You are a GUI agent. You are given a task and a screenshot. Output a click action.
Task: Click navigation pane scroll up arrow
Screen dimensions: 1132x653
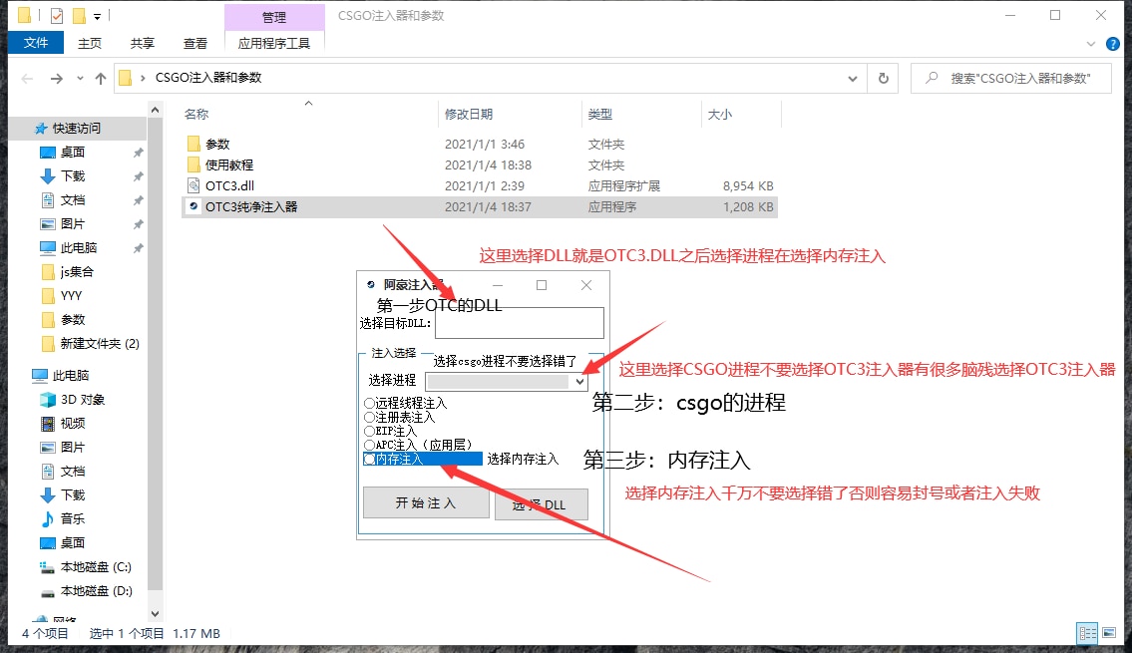(x=155, y=110)
